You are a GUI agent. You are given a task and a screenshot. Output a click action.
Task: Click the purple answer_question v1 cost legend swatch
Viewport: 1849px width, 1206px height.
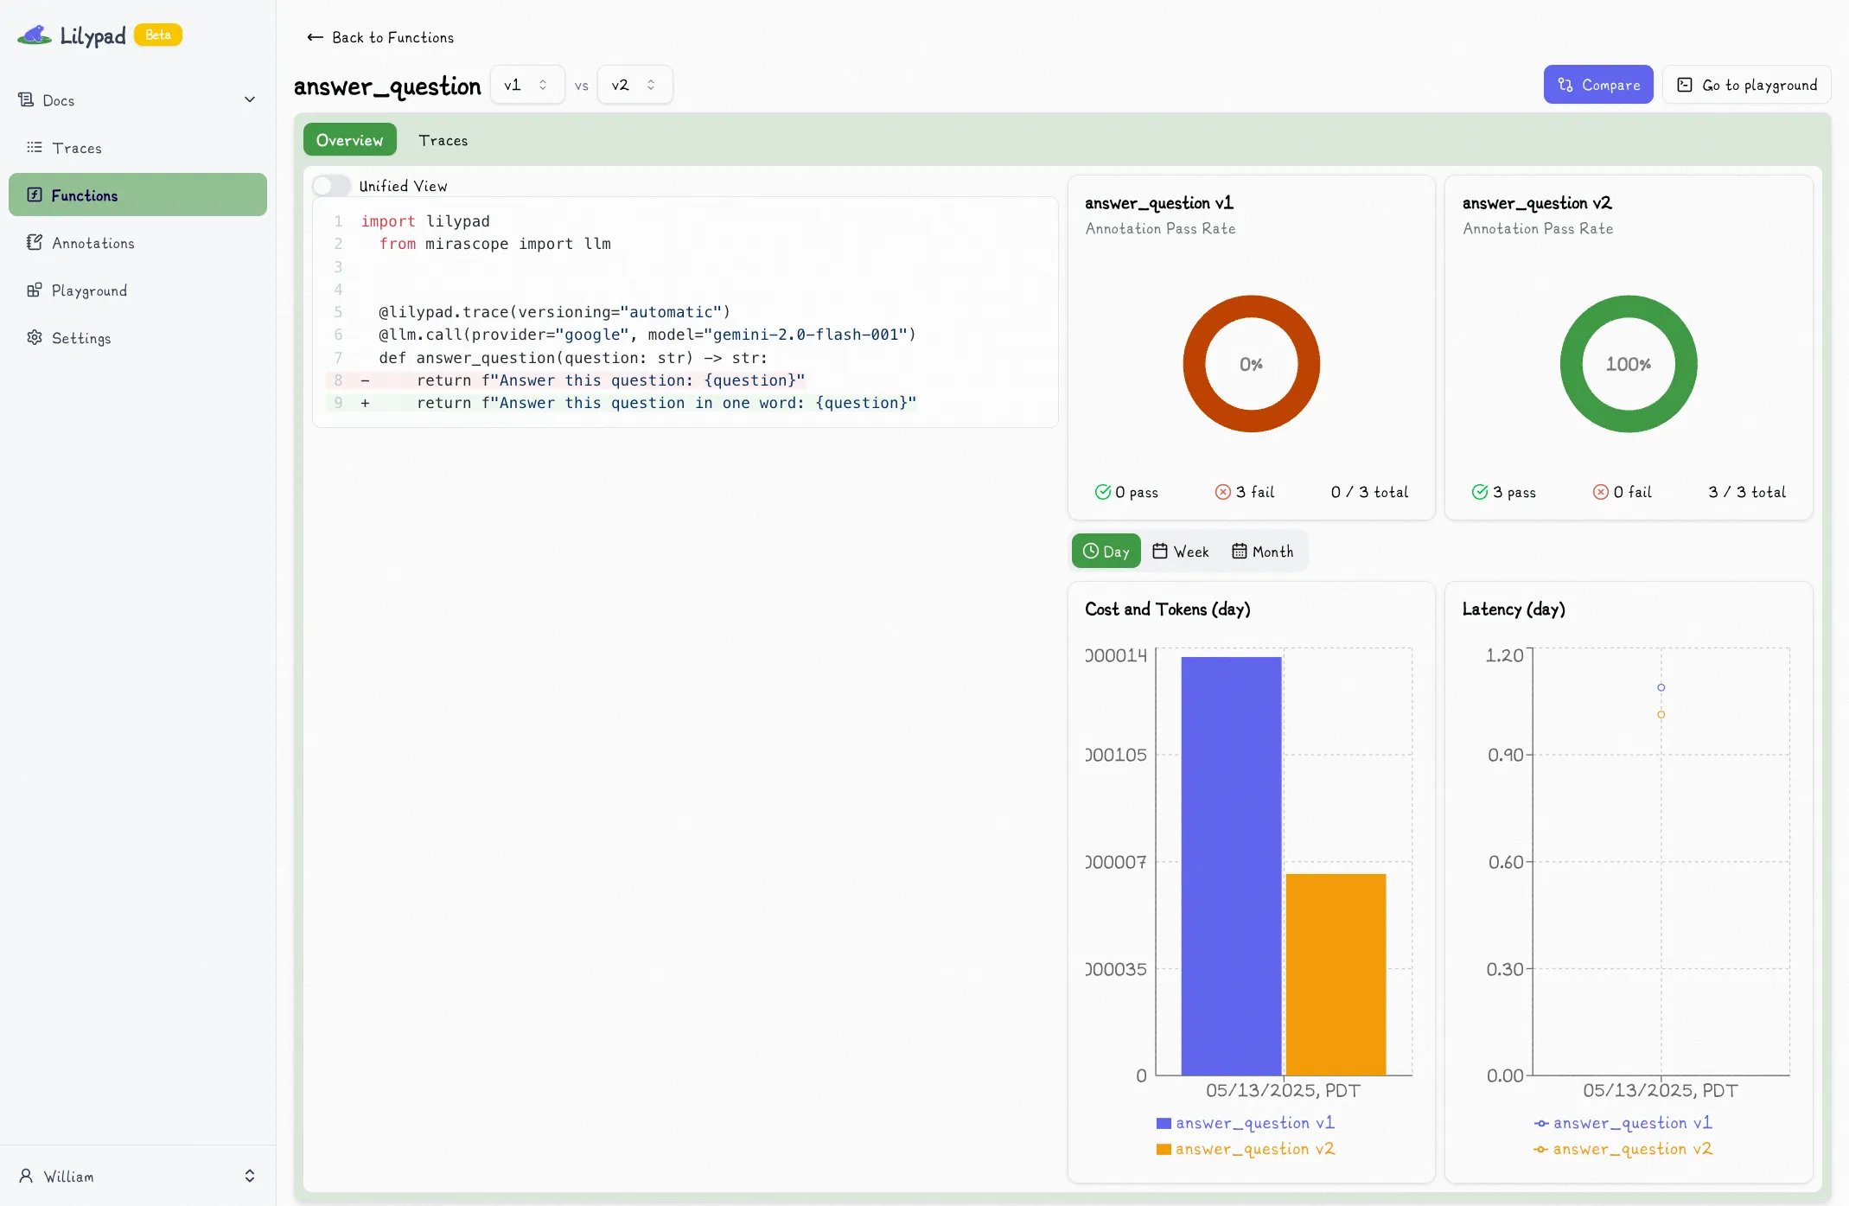click(1164, 1123)
